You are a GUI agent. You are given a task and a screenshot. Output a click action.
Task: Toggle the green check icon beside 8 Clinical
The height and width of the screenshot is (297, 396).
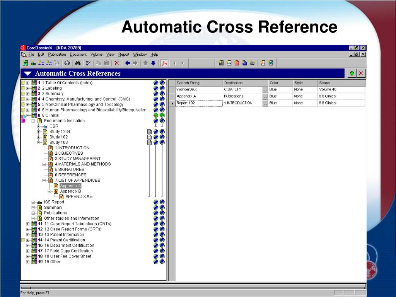click(156, 115)
